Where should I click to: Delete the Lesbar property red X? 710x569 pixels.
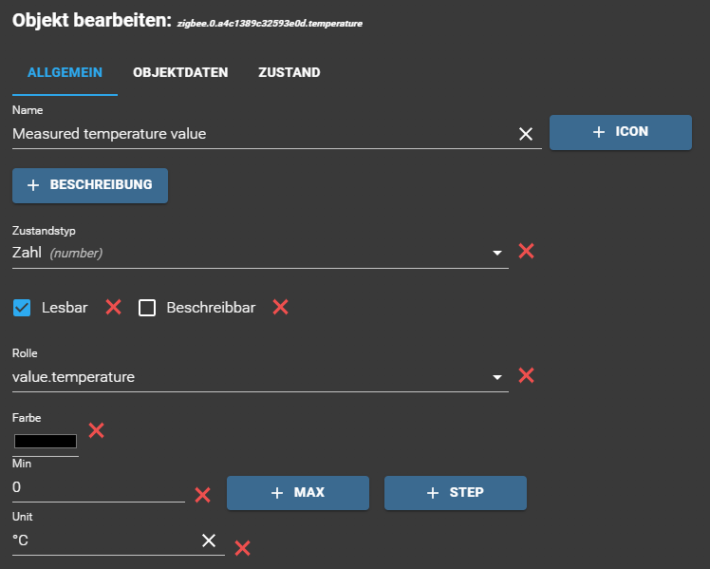coord(113,307)
